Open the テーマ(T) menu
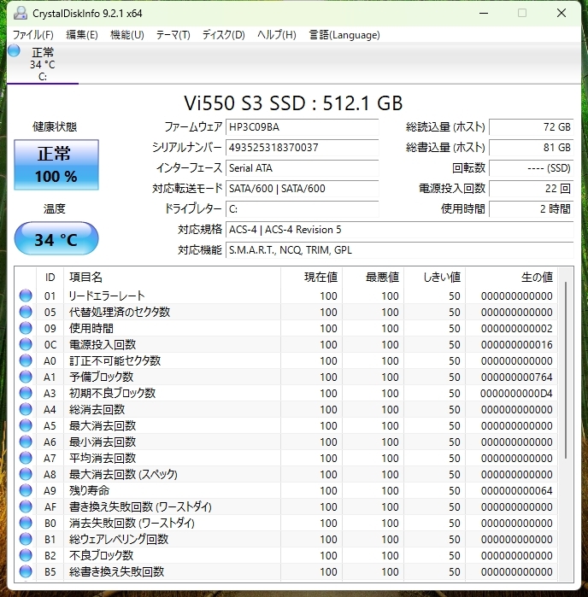This screenshot has height=597, width=588. click(173, 35)
